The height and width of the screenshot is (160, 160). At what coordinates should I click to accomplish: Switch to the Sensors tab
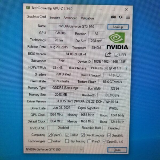click(x=55, y=18)
